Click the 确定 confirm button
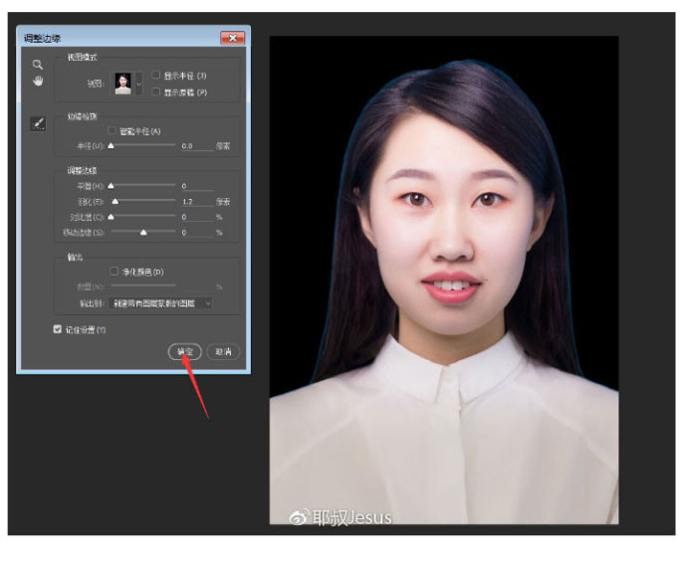This screenshot has width=687, height=566. tap(184, 352)
